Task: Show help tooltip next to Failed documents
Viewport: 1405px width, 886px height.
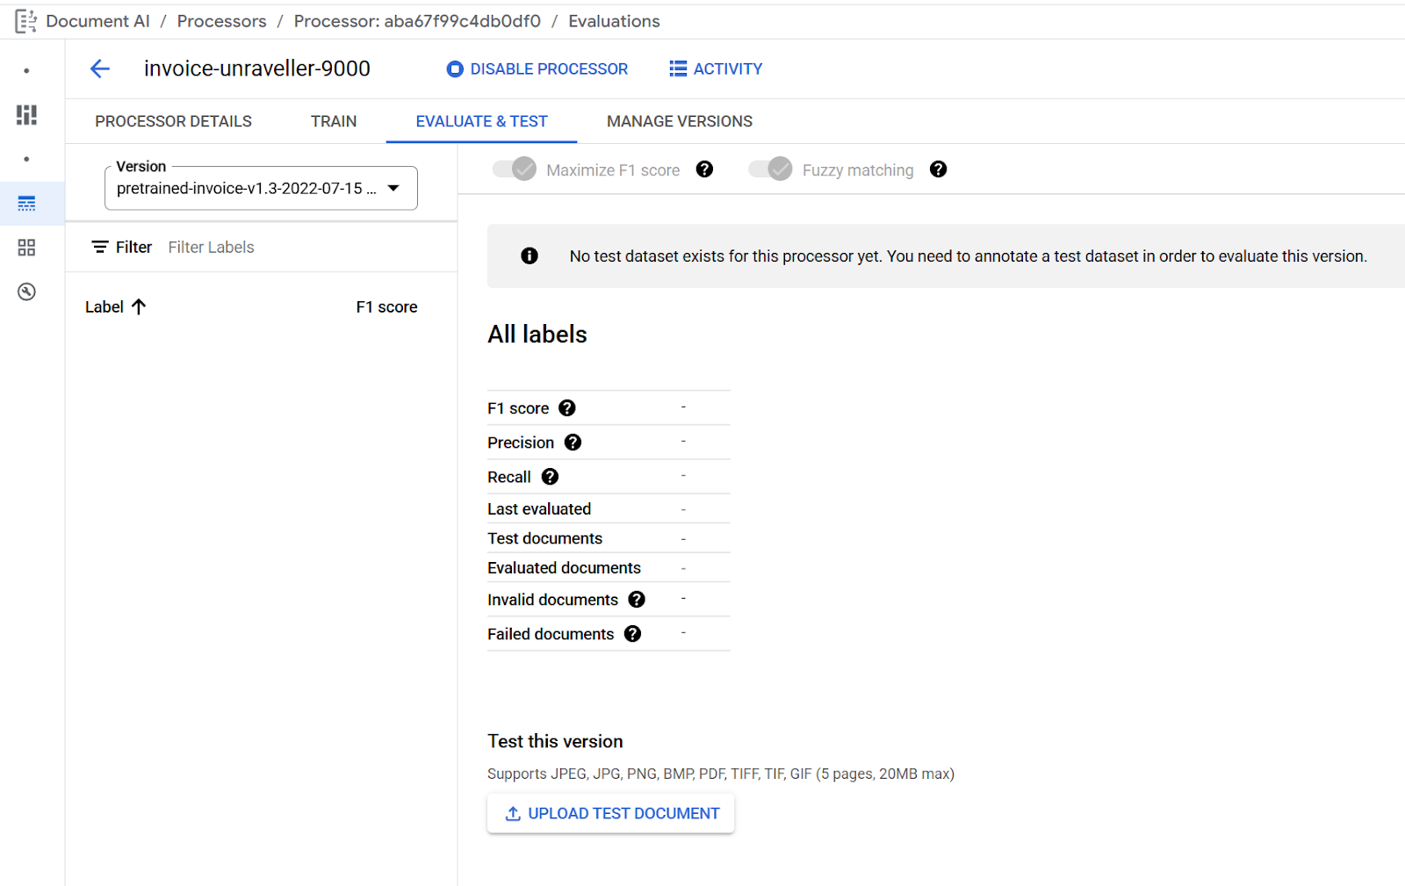Action: click(x=632, y=633)
